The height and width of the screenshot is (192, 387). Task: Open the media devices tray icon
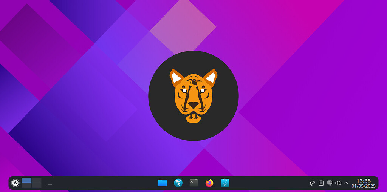tap(313, 183)
